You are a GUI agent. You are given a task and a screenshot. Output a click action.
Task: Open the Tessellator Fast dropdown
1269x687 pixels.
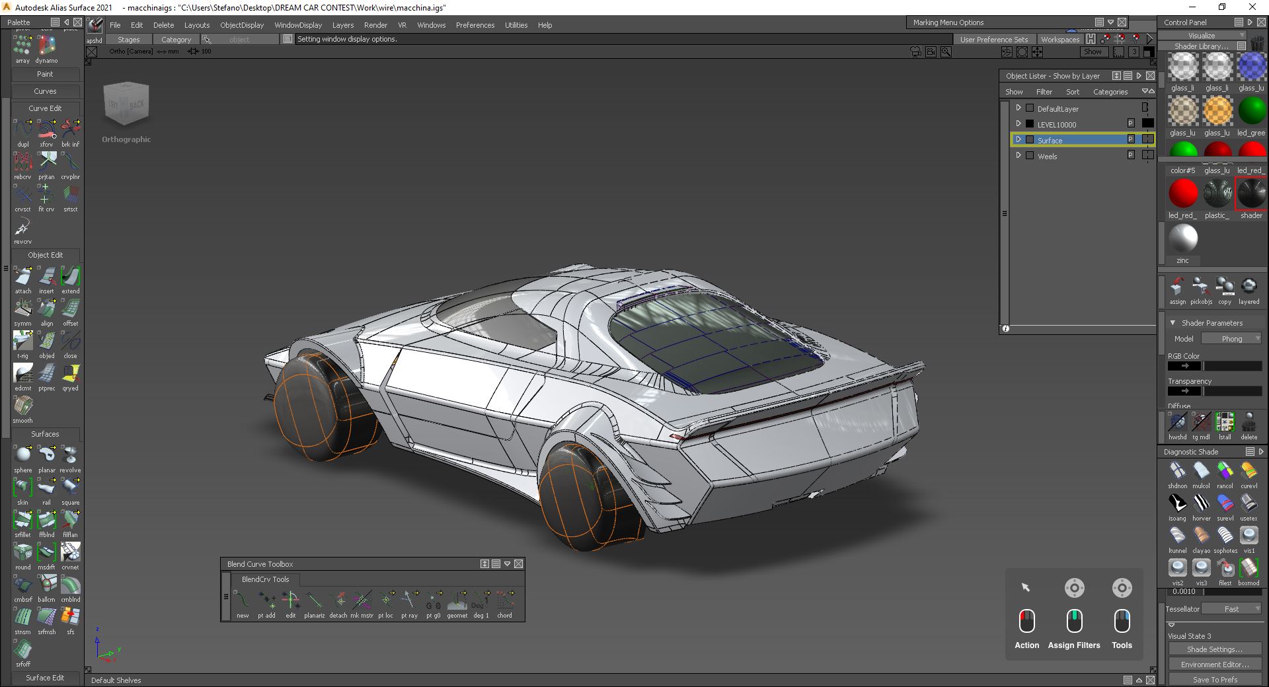[x=1232, y=608]
